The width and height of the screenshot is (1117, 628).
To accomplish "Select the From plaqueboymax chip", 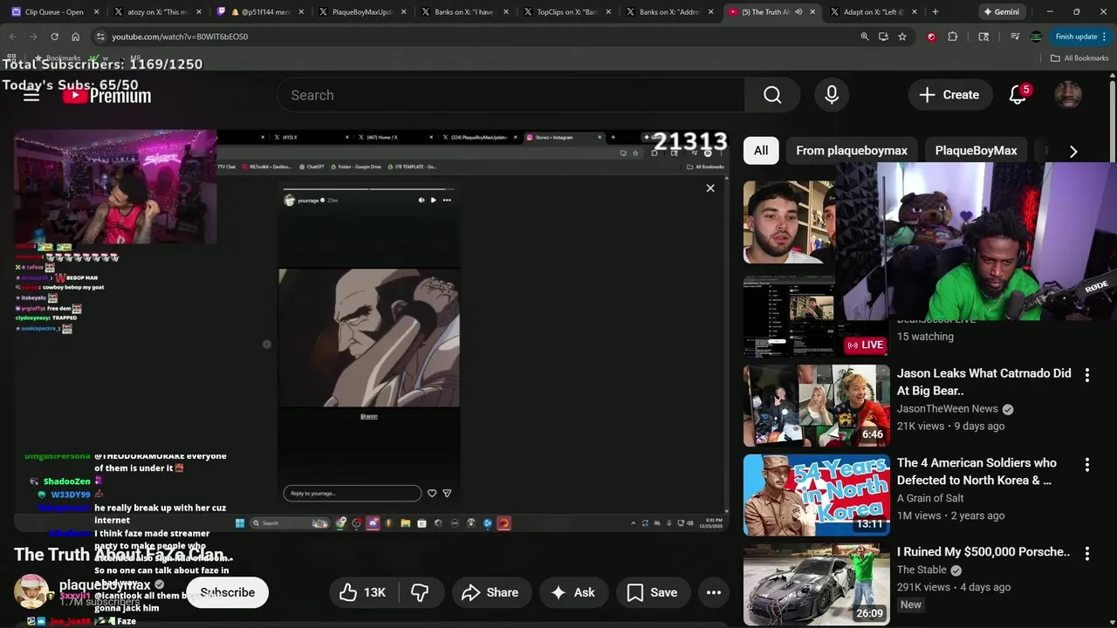I will click(x=852, y=151).
